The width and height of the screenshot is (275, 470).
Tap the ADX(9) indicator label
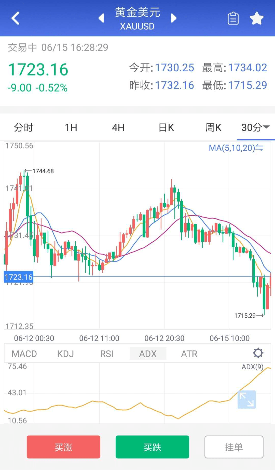pyautogui.click(x=252, y=367)
